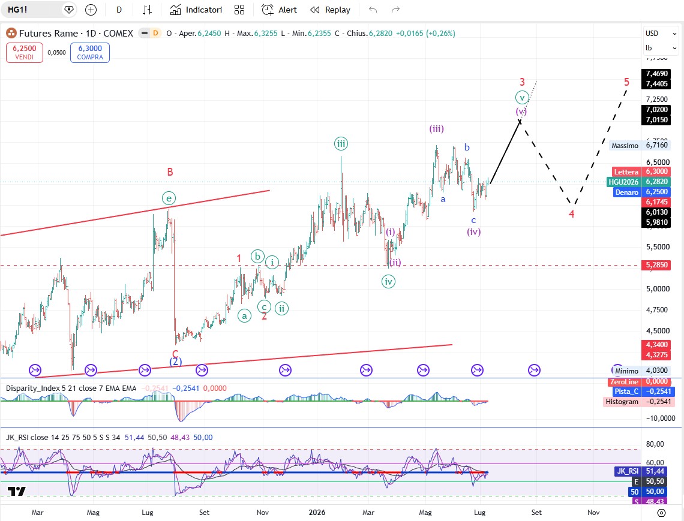Select the upper red trendline near B

click(x=135, y=213)
